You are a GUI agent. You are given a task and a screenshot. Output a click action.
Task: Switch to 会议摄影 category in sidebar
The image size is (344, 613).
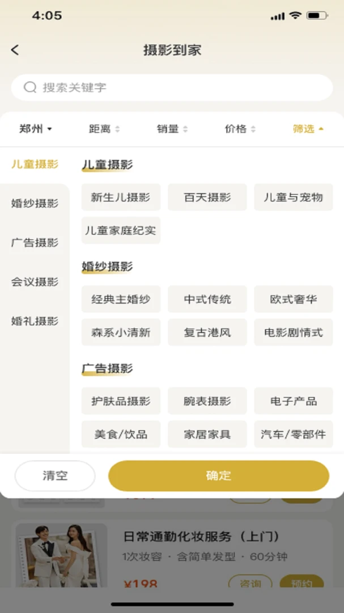[x=35, y=282]
